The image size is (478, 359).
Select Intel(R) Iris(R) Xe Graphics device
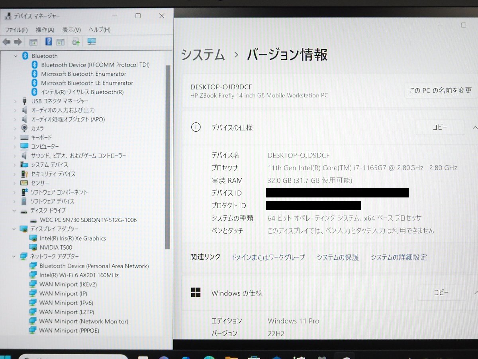(72, 238)
